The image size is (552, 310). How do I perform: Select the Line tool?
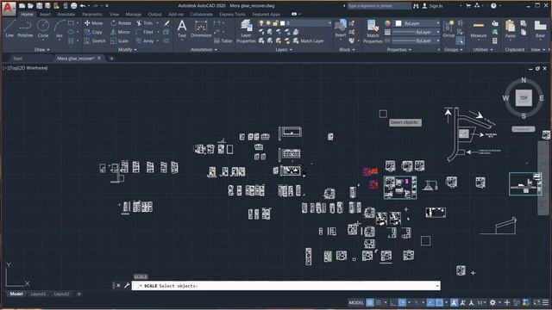(9, 28)
